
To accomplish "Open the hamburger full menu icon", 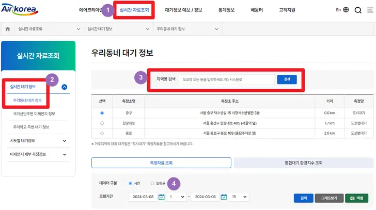I will (x=370, y=10).
